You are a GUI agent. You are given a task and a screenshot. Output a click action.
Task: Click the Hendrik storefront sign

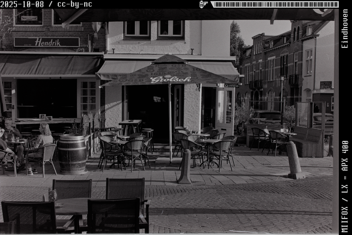(x=47, y=42)
